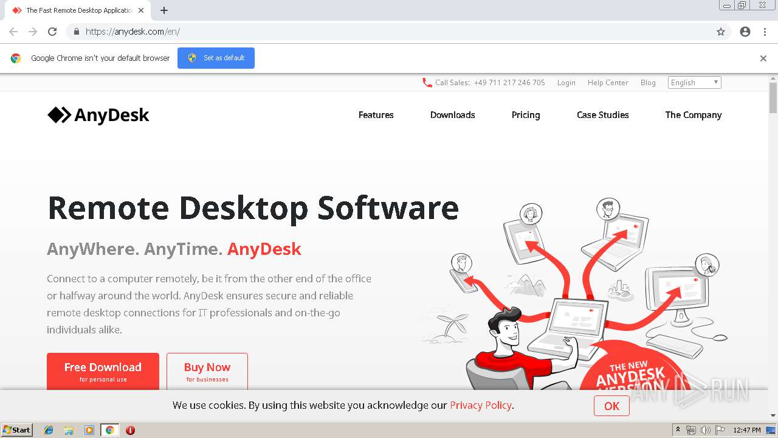The width and height of the screenshot is (778, 438).
Task: Show hidden tray icons arrow
Action: (x=678, y=429)
